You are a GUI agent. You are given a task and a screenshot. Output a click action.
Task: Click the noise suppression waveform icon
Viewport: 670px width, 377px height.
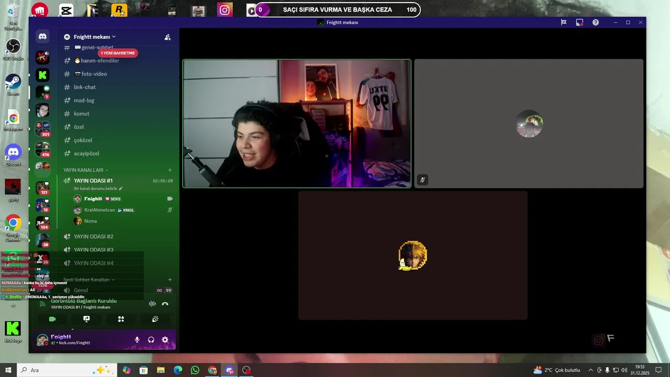(152, 304)
